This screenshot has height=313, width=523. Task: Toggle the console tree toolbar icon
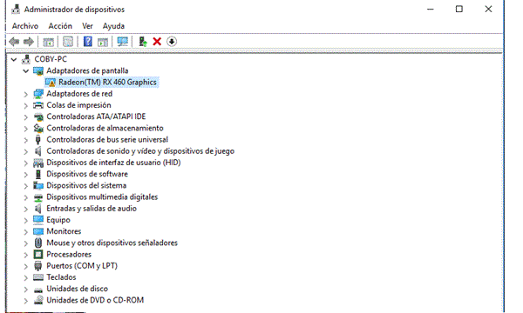tap(48, 42)
